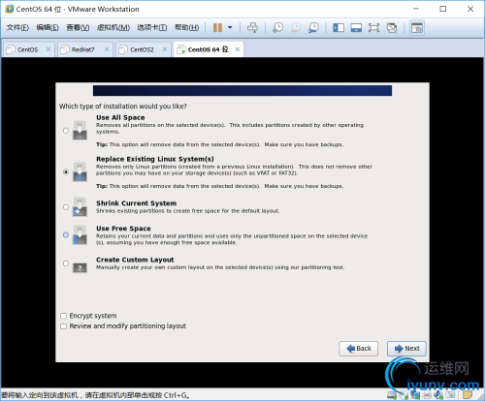
Task: Click 'Which type of installation would you like?' text
Action: point(123,107)
